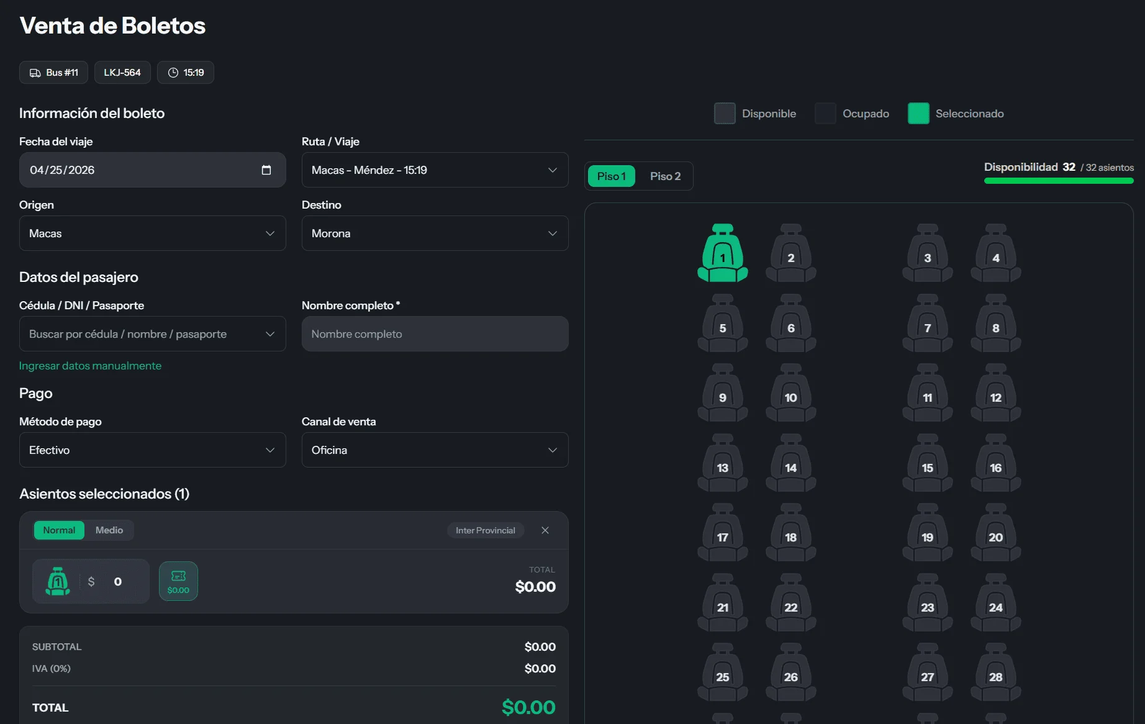Deselect the green seat number 1

[722, 253]
